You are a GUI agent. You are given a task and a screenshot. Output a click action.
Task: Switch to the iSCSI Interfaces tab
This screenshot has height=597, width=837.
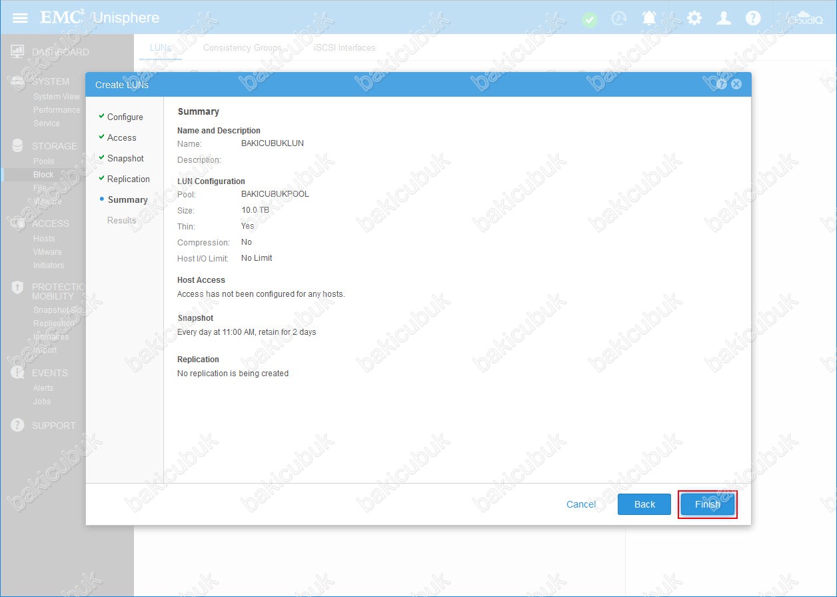pos(345,48)
